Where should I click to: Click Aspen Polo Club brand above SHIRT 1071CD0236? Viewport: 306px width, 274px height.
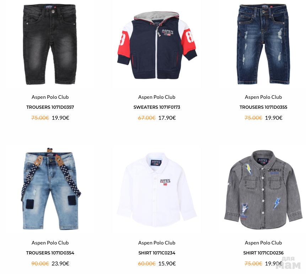tap(263, 243)
